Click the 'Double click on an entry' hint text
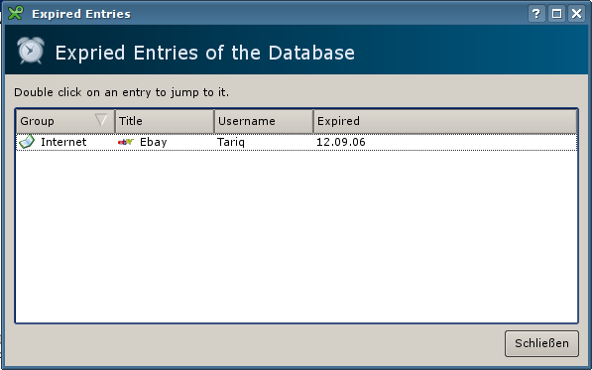The width and height of the screenshot is (592, 370). coord(122,92)
